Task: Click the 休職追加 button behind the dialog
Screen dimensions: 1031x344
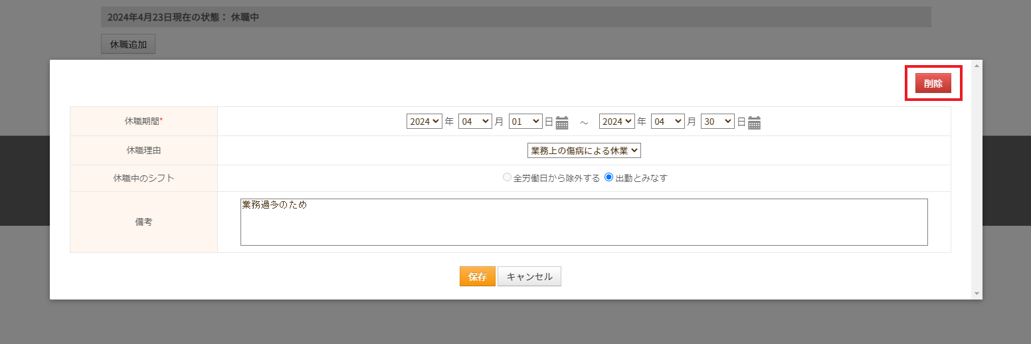Action: [x=128, y=44]
